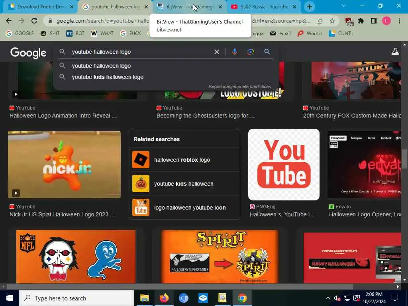Screen dimensions: 408x306
Task: Open related search logo halloween youtube icon
Action: pyautogui.click(x=184, y=208)
